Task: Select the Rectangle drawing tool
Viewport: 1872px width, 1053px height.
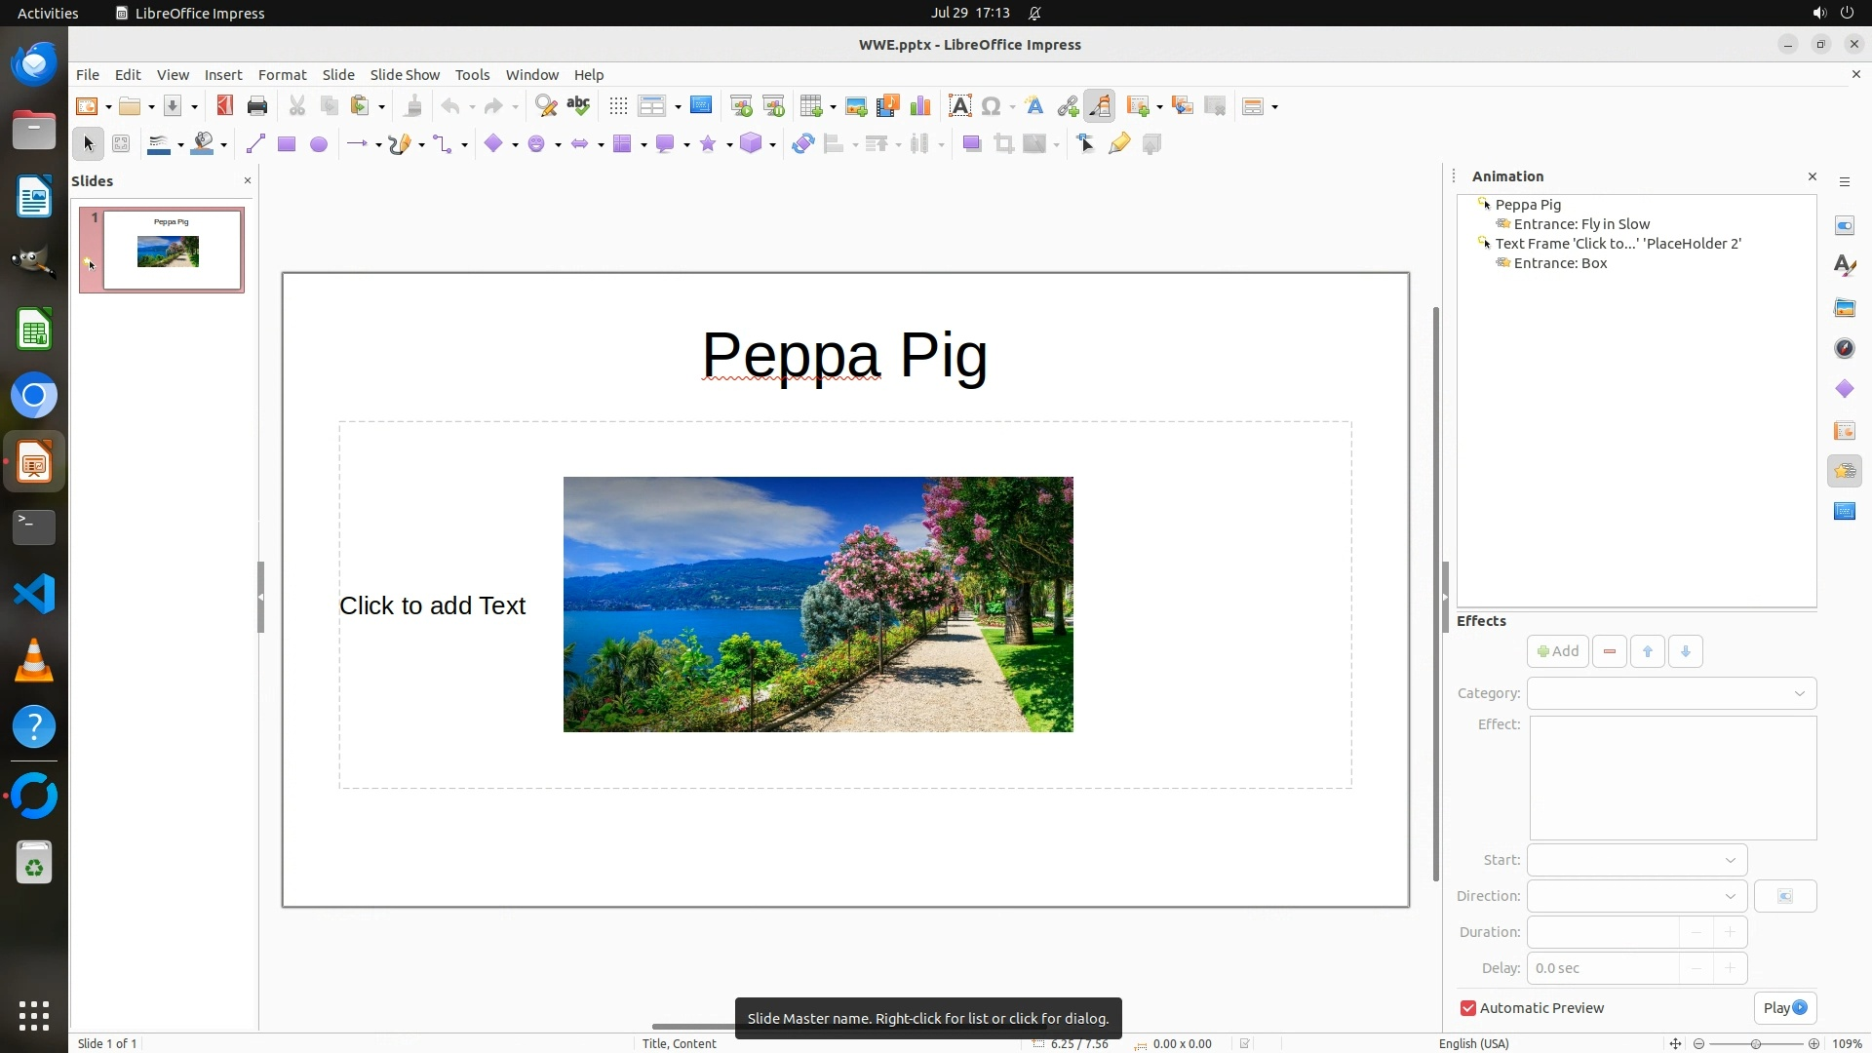Action: (x=286, y=144)
